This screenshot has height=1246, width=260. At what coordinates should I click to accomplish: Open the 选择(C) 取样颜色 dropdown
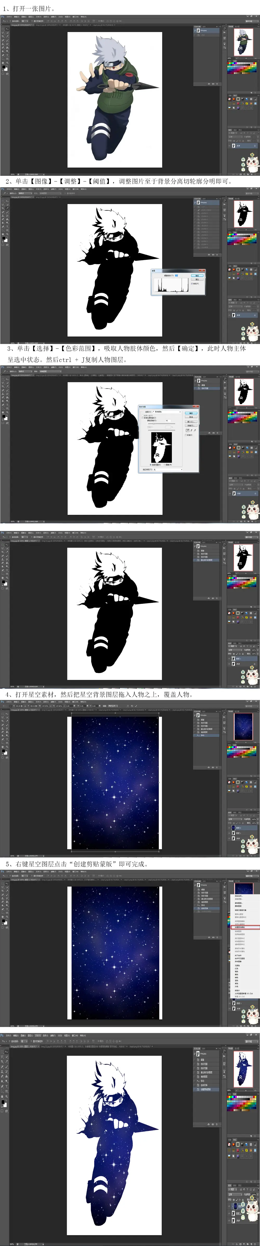point(167,412)
